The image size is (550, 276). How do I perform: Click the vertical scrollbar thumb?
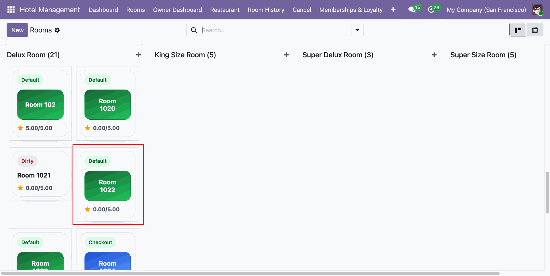click(x=547, y=192)
